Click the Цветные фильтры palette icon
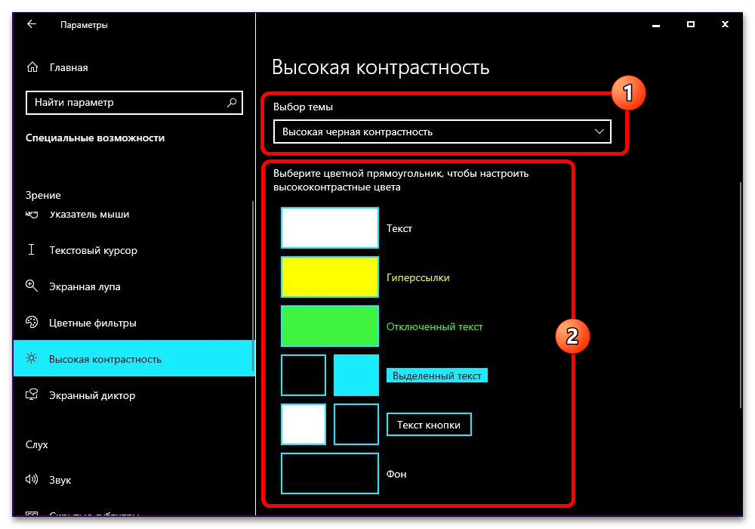The width and height of the screenshot is (755, 529). (32, 323)
